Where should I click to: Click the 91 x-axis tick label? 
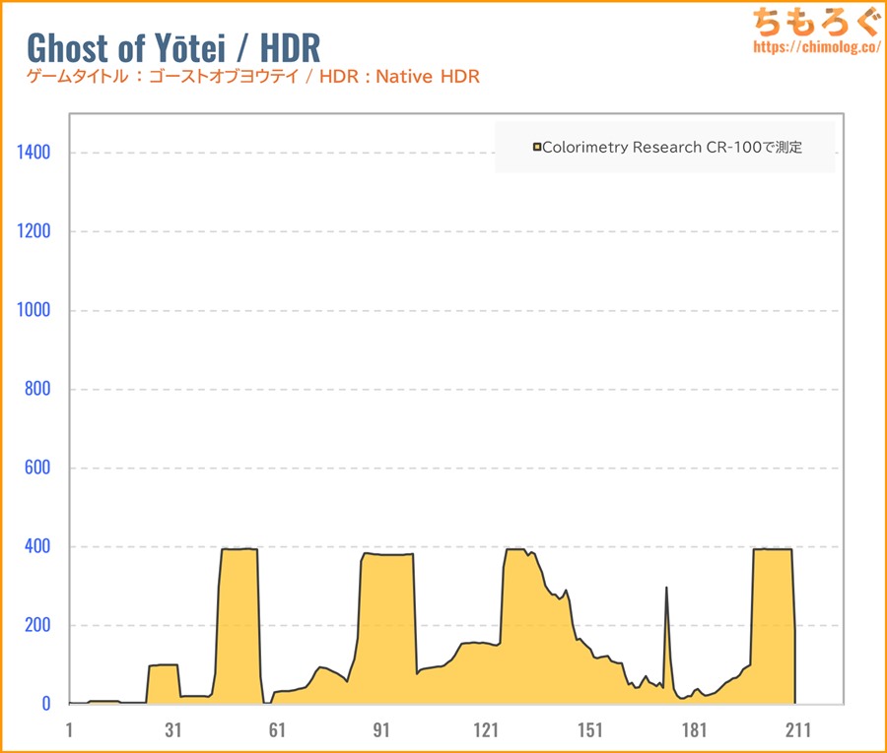coord(381,729)
